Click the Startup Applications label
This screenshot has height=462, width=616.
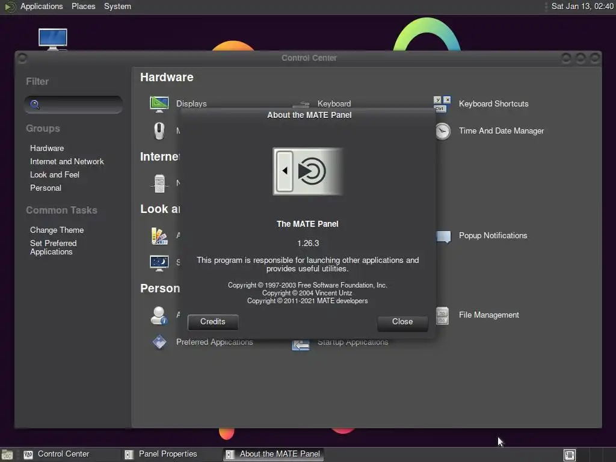[353, 342]
